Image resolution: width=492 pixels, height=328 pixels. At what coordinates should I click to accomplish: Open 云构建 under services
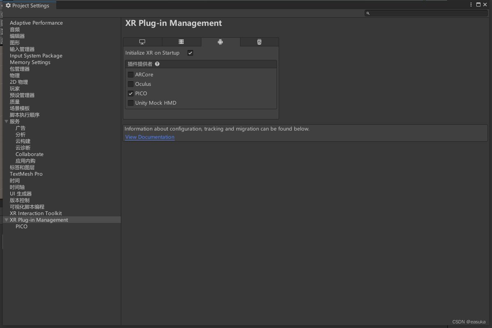23,141
